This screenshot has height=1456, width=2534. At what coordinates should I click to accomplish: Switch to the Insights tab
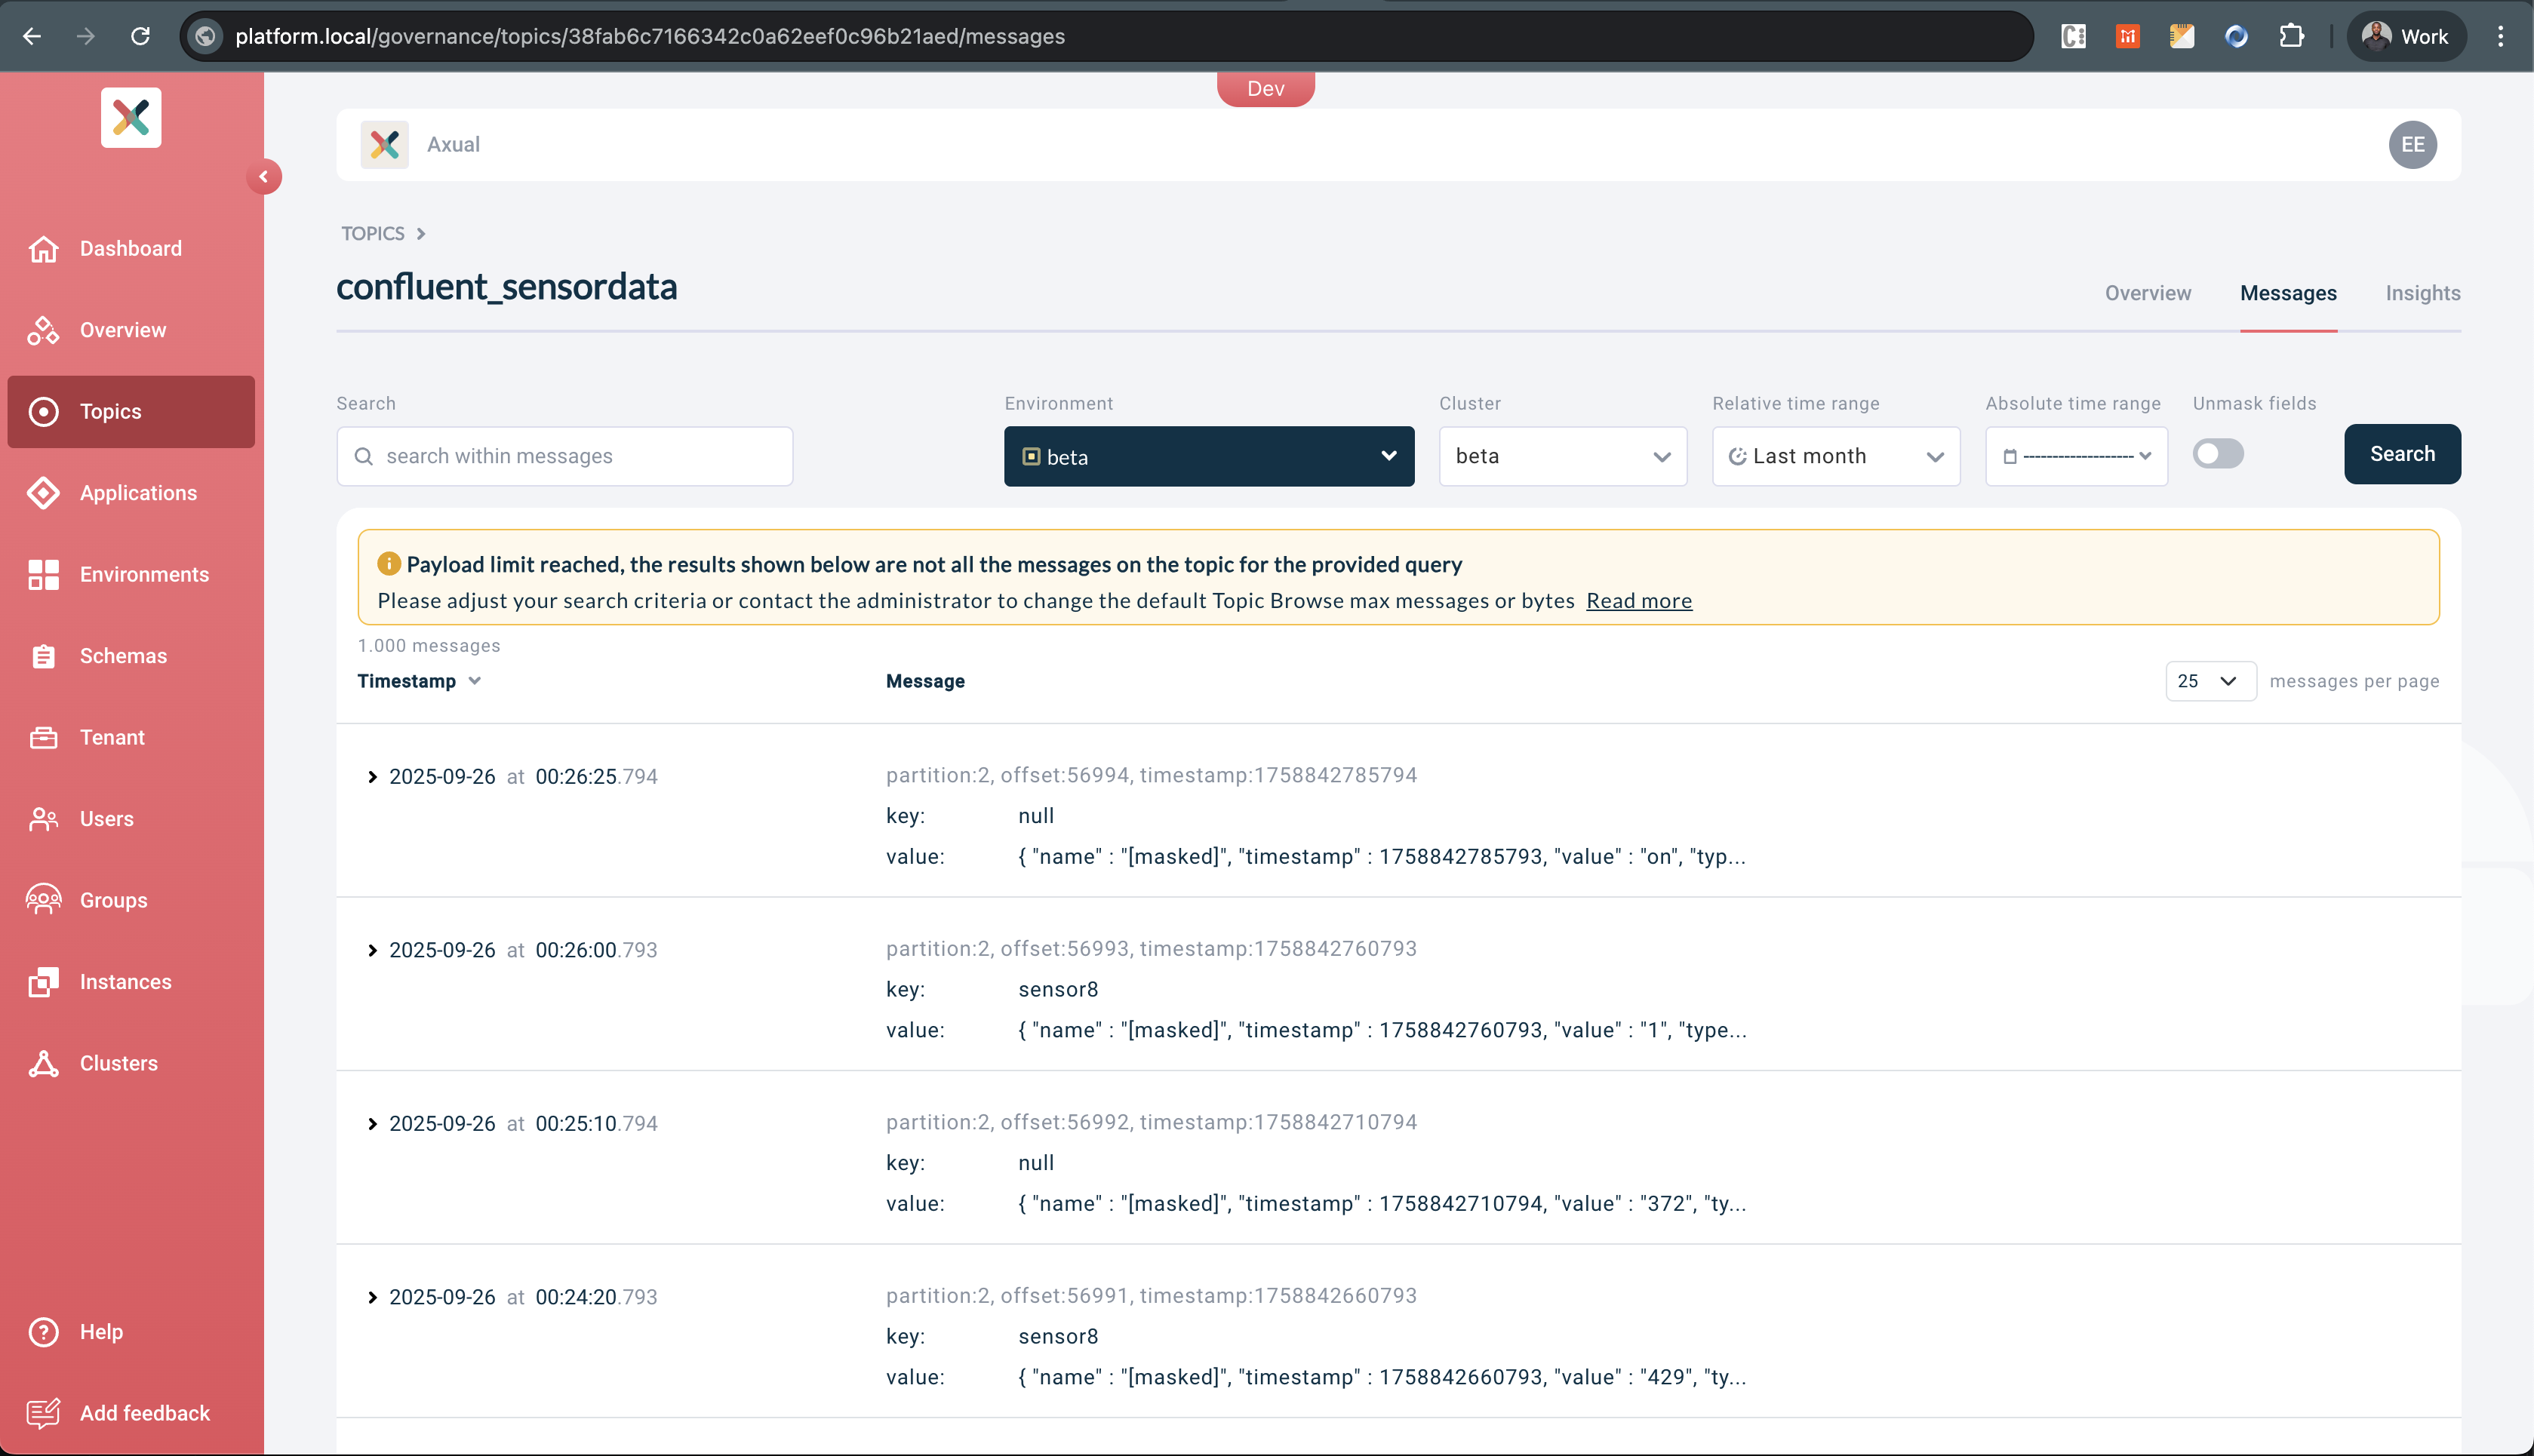[x=2422, y=293]
